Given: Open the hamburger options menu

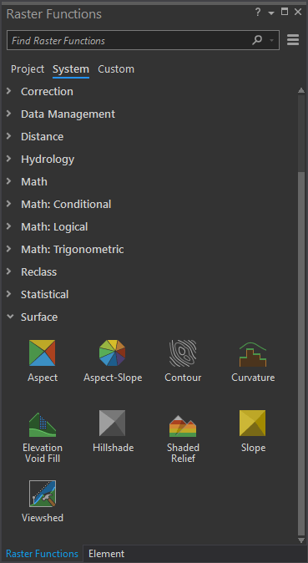Looking at the screenshot, I should 293,40.
